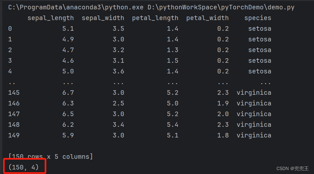The width and height of the screenshot is (314, 174).
Task: Click species value virginica in row 145
Action: (254, 93)
